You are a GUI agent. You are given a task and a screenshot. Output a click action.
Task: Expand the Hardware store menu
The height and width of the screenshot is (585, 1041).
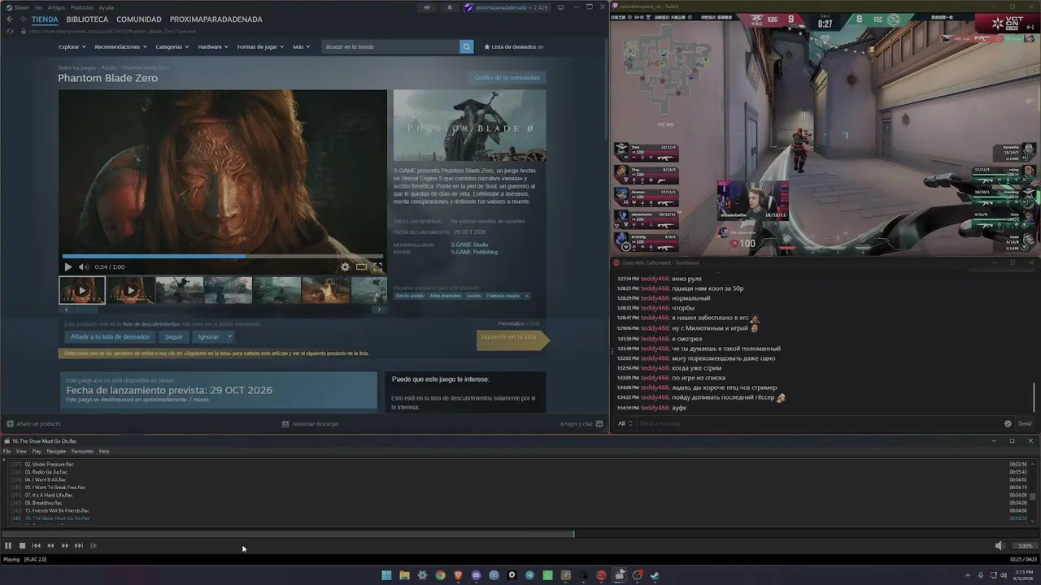pyautogui.click(x=213, y=47)
